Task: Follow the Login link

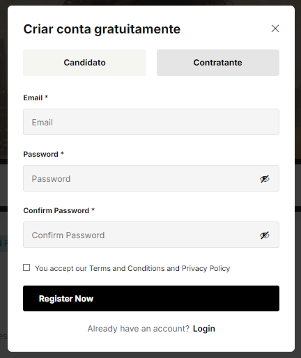Action: pyautogui.click(x=204, y=329)
